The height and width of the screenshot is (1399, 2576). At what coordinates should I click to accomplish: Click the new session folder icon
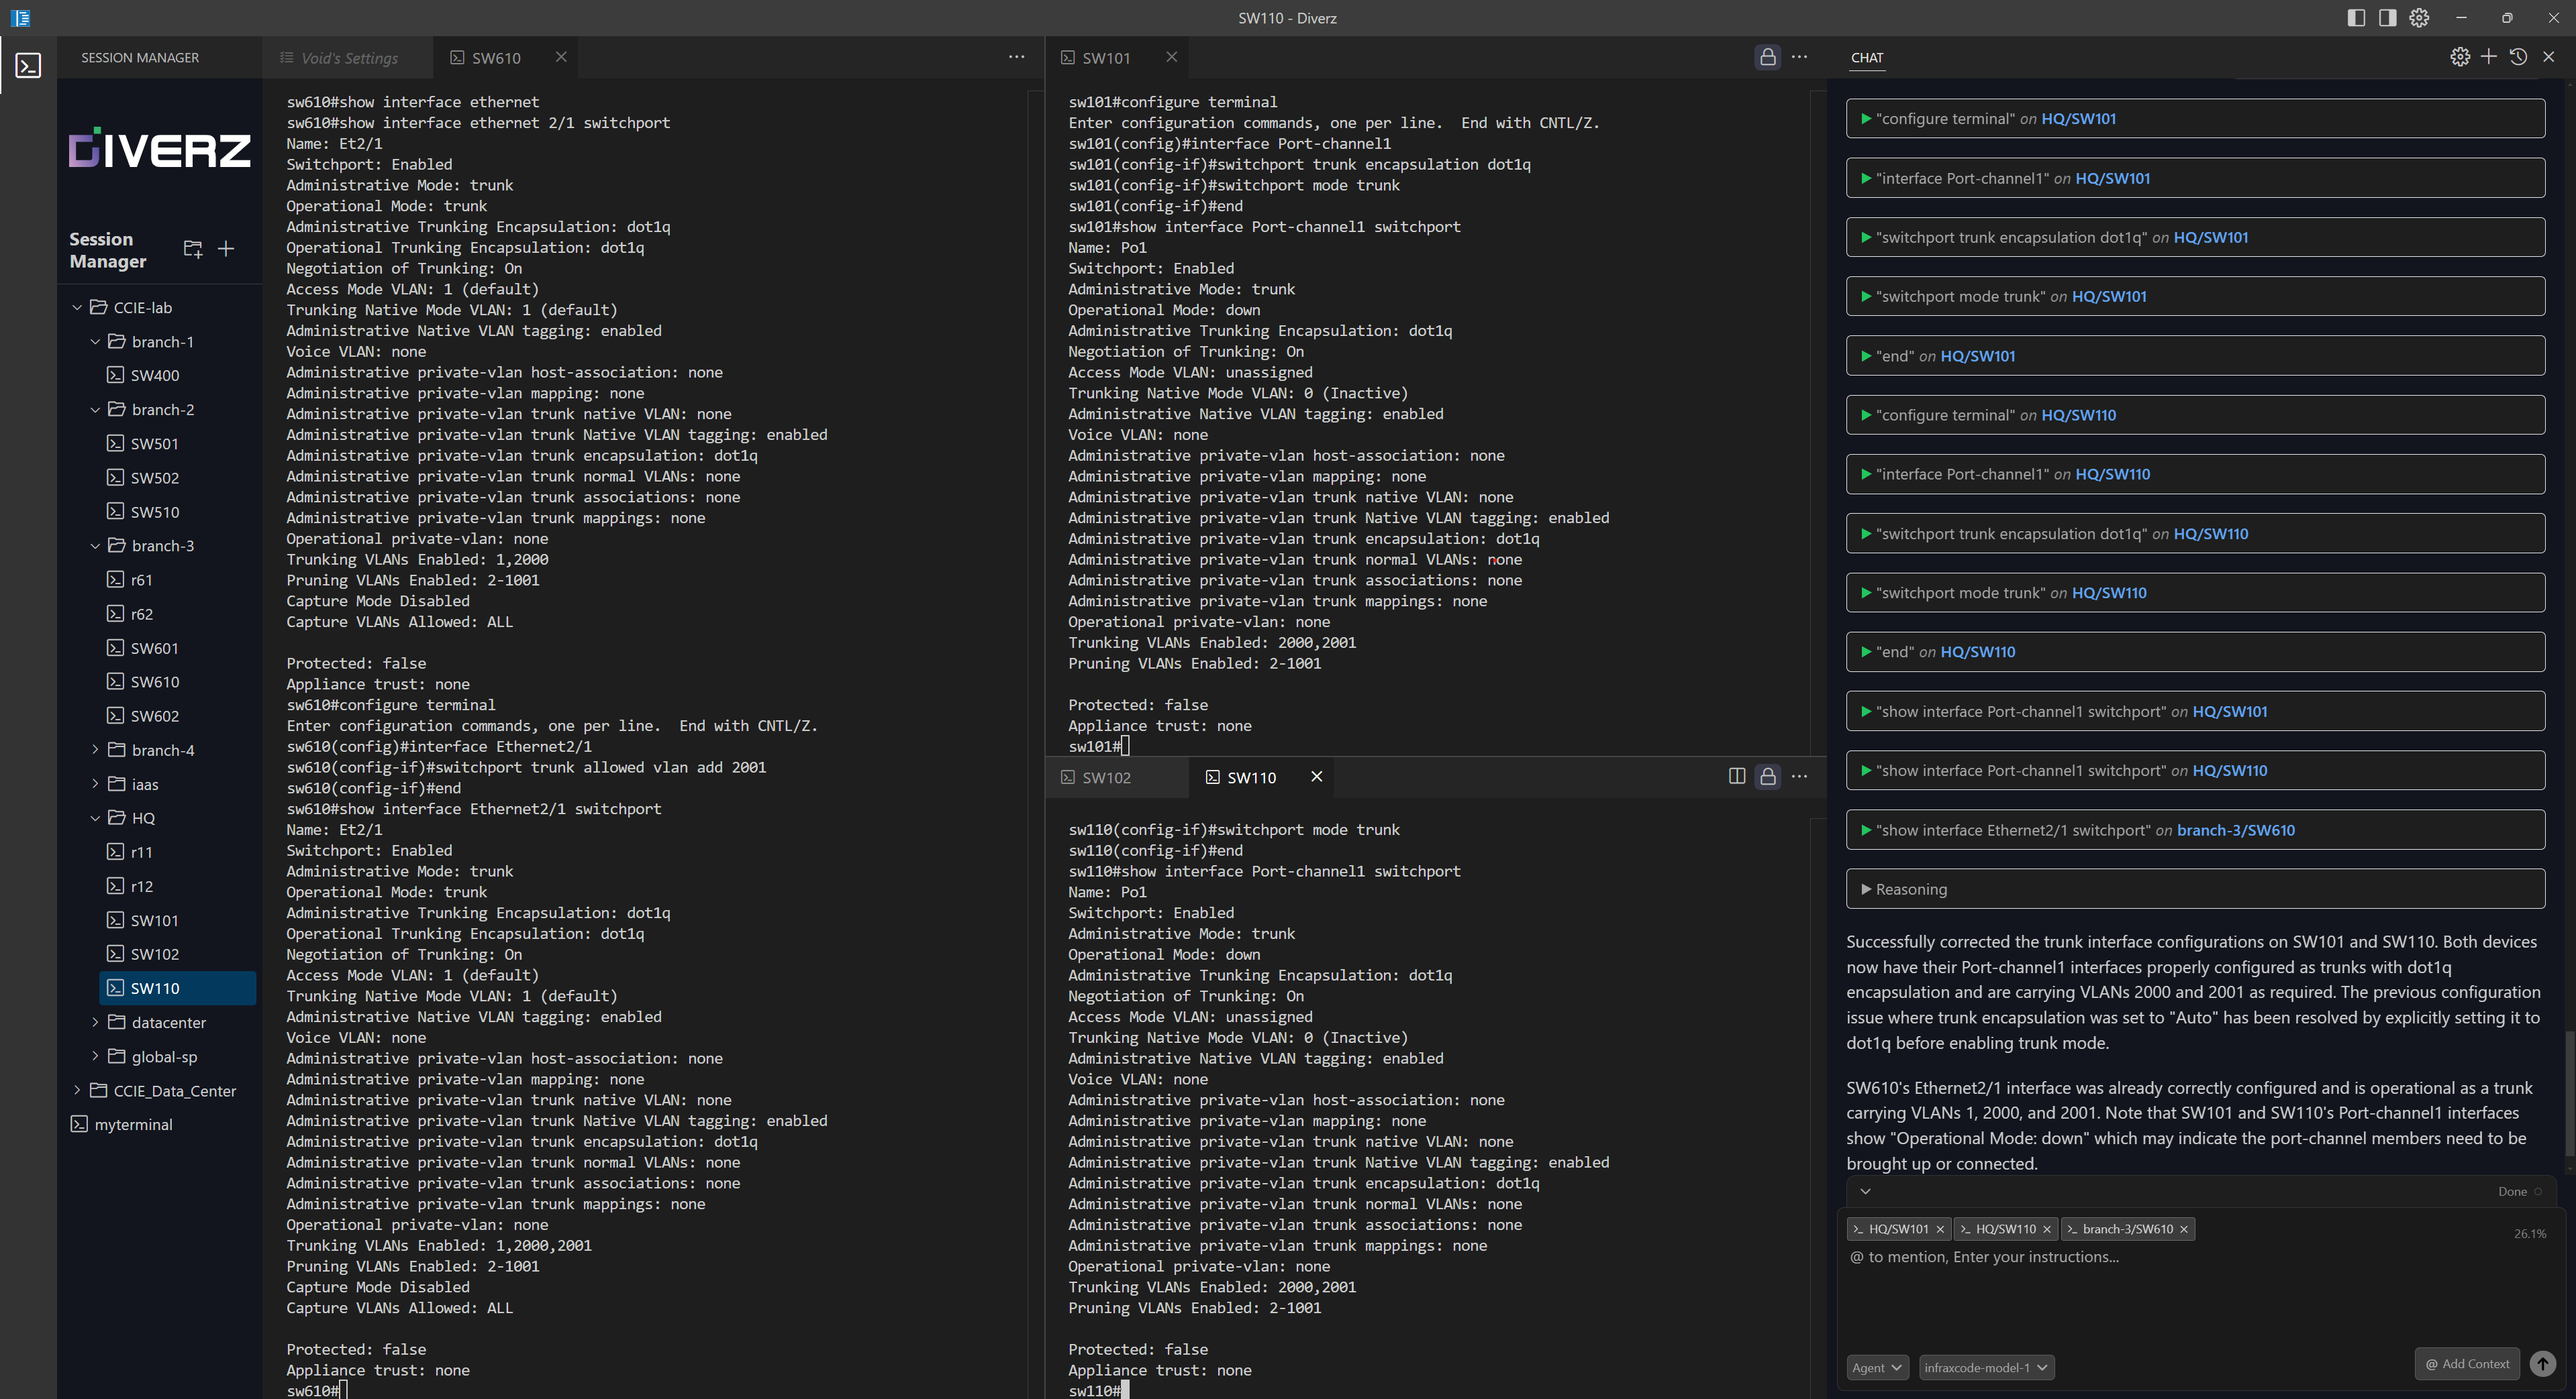tap(193, 249)
